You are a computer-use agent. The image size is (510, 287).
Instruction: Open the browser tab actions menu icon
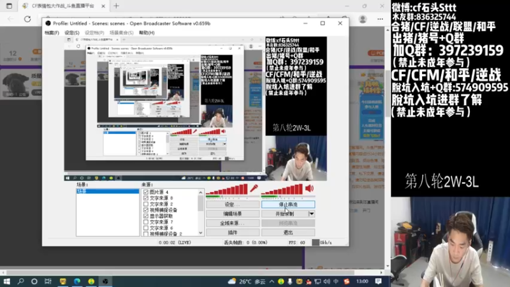pos(9,6)
